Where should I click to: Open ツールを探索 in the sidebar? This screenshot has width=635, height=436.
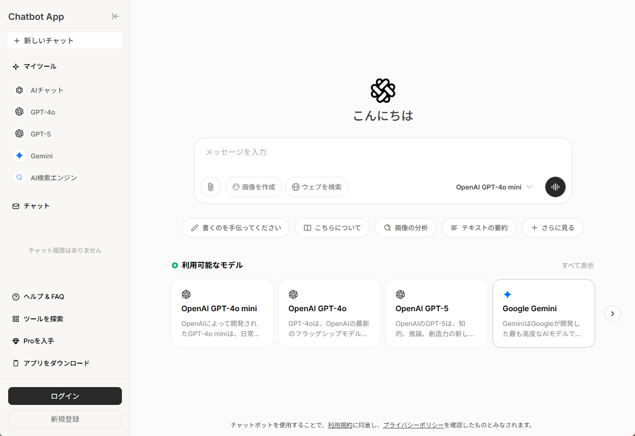click(65, 319)
